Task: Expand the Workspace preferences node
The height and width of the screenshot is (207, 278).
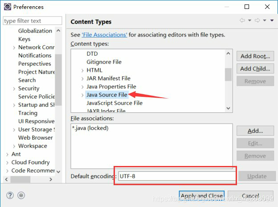Action: [x=14, y=146]
